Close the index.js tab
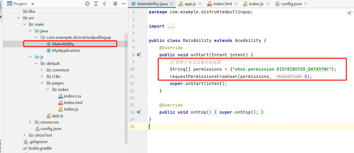This screenshot has width=354, height=153. [x=268, y=4]
